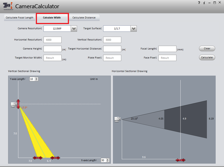The image size is (224, 167).
Task: Click the Clear button
Action: [207, 48]
